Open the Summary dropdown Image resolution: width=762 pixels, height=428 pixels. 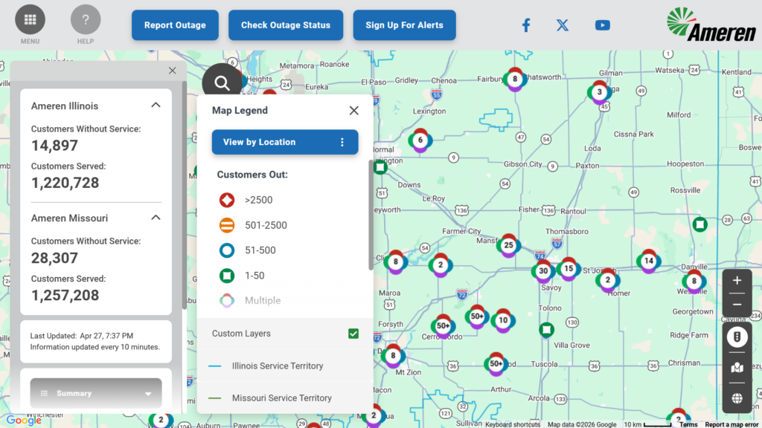[x=96, y=393]
